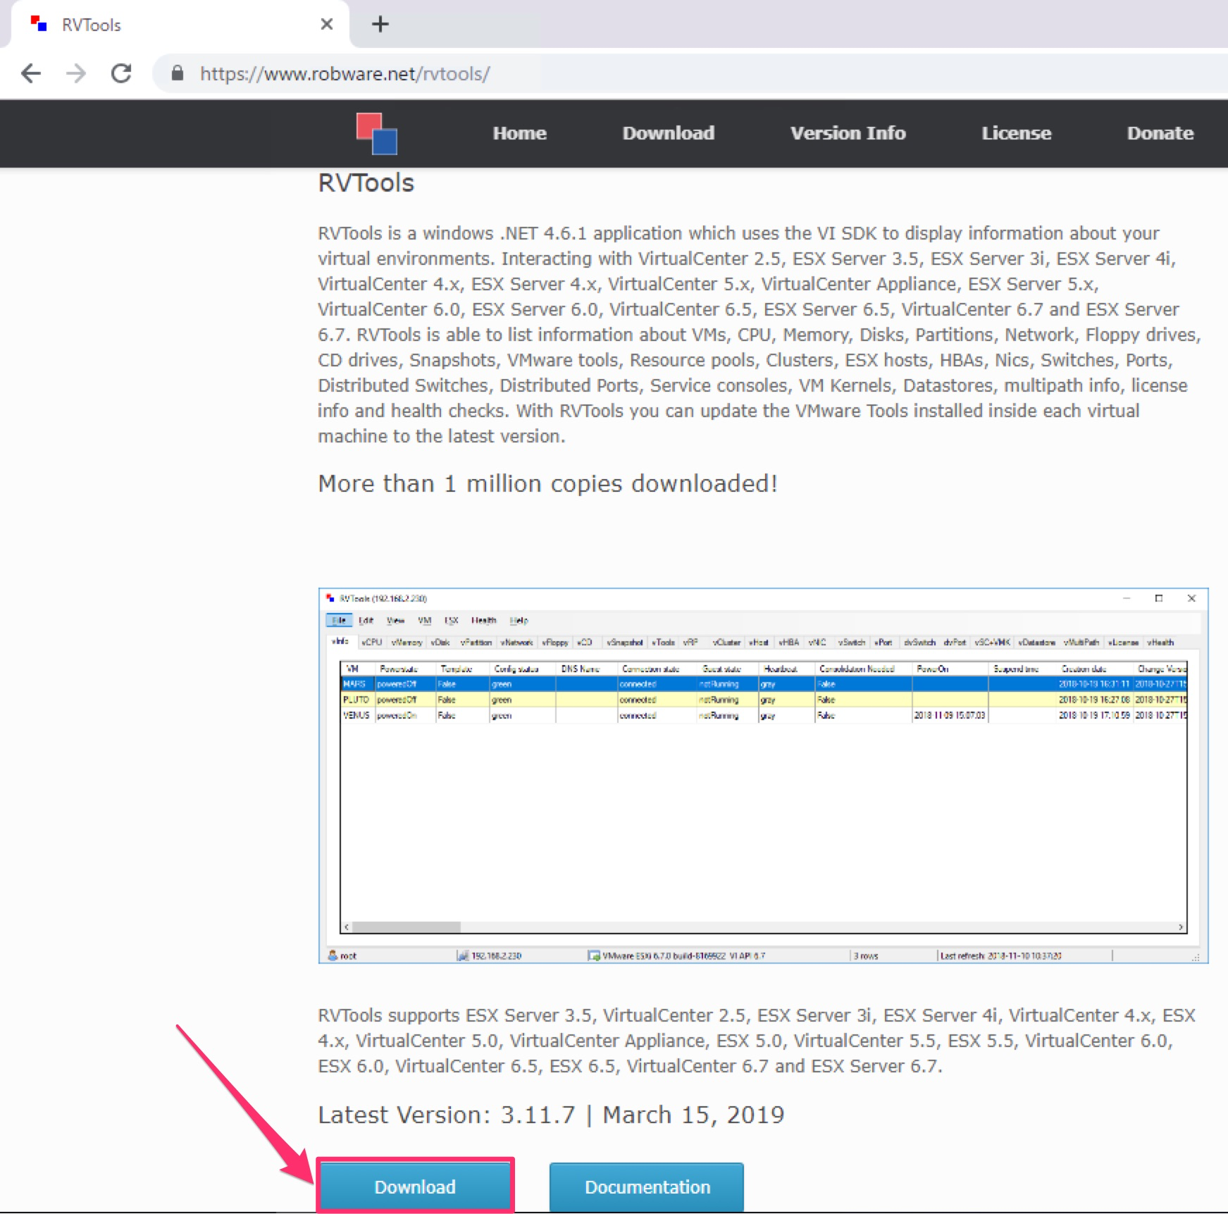Open the Health menu in RVTools

point(483,620)
